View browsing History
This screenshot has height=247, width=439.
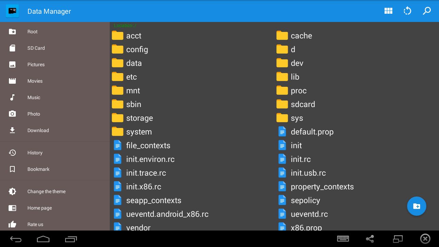tap(55, 153)
